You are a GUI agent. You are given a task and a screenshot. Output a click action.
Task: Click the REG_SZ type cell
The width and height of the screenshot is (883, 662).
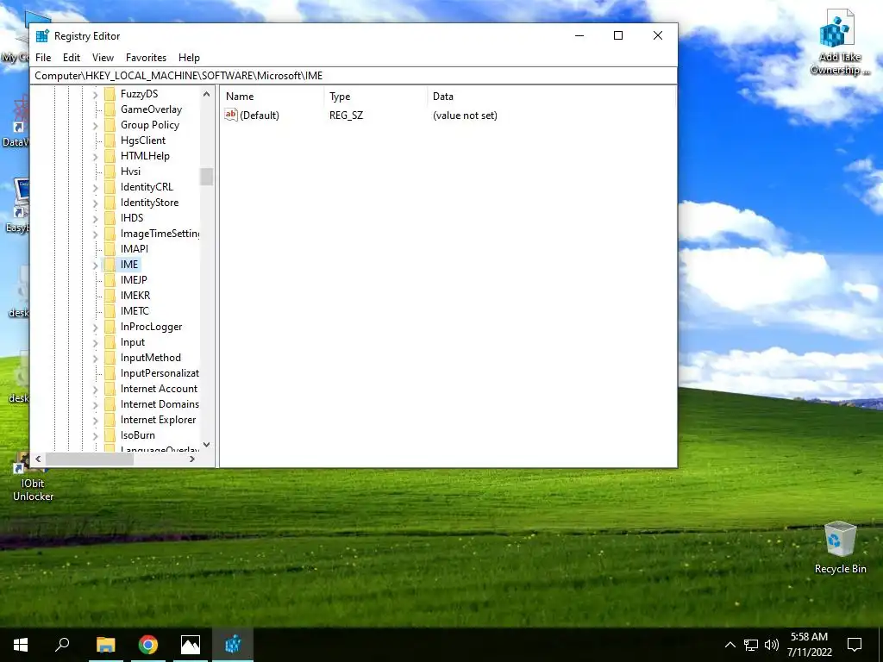[x=346, y=116]
